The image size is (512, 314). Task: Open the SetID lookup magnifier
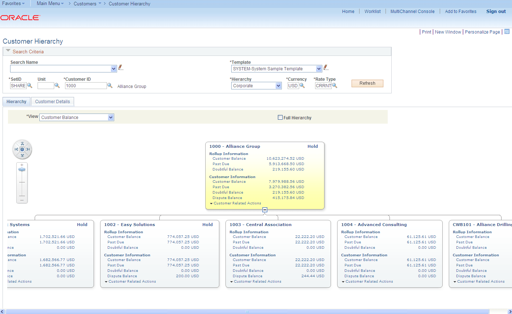tap(30, 86)
